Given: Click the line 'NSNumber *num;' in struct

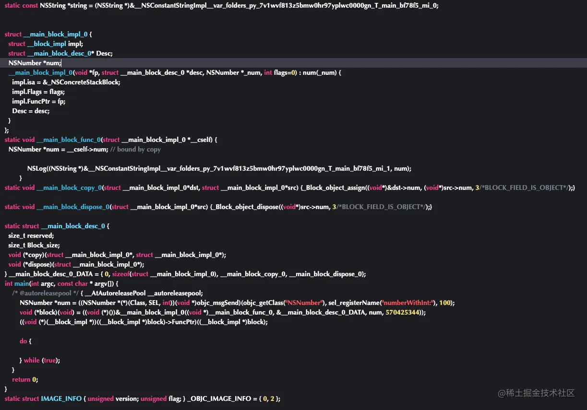Looking at the screenshot, I should (x=35, y=63).
